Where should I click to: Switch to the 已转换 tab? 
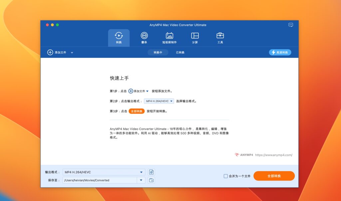(180, 52)
